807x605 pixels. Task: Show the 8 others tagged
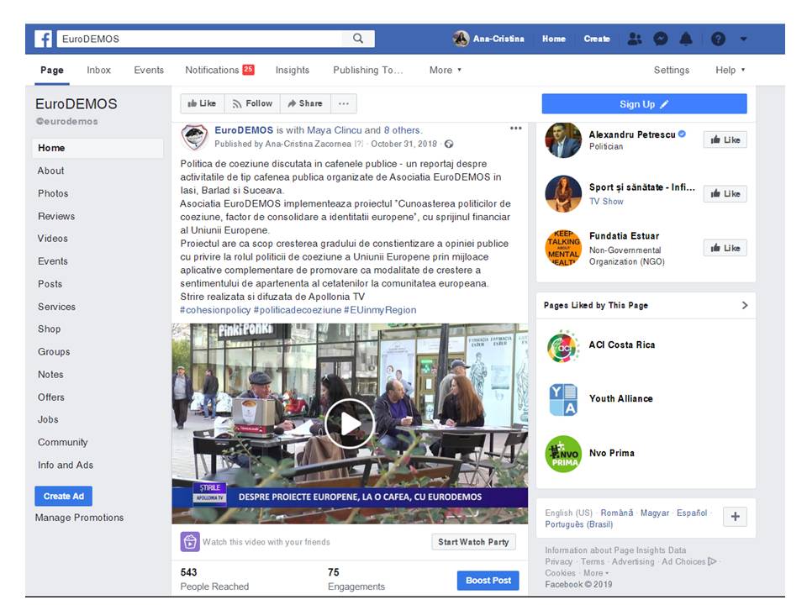[x=402, y=130]
